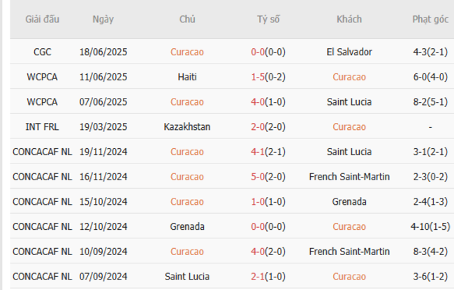Select the date 15/10/2024
The image size is (454, 290).
coord(103,202)
